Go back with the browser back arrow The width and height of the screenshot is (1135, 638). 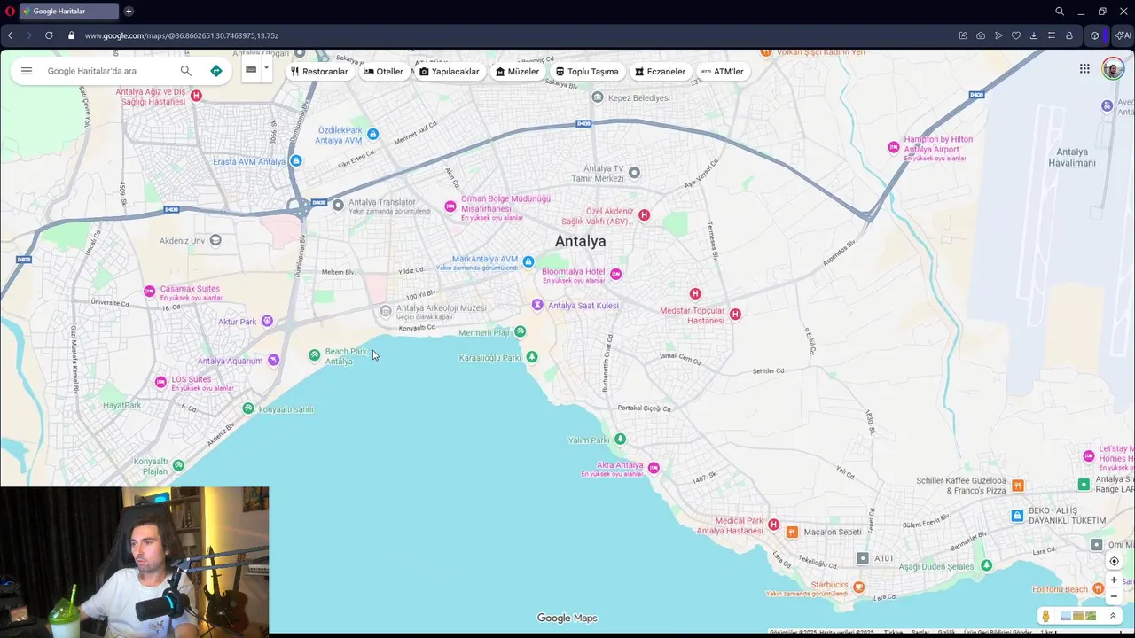pos(10,35)
